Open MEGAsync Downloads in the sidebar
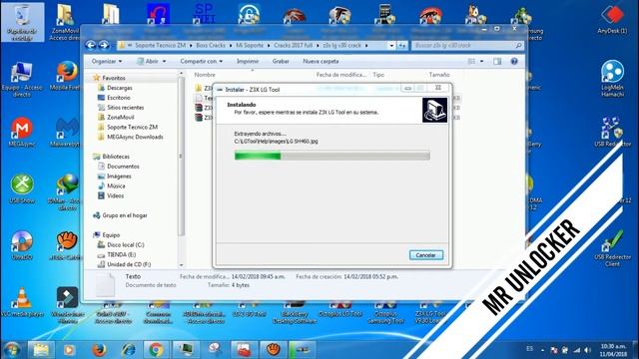The height and width of the screenshot is (359, 639). pyautogui.click(x=135, y=138)
